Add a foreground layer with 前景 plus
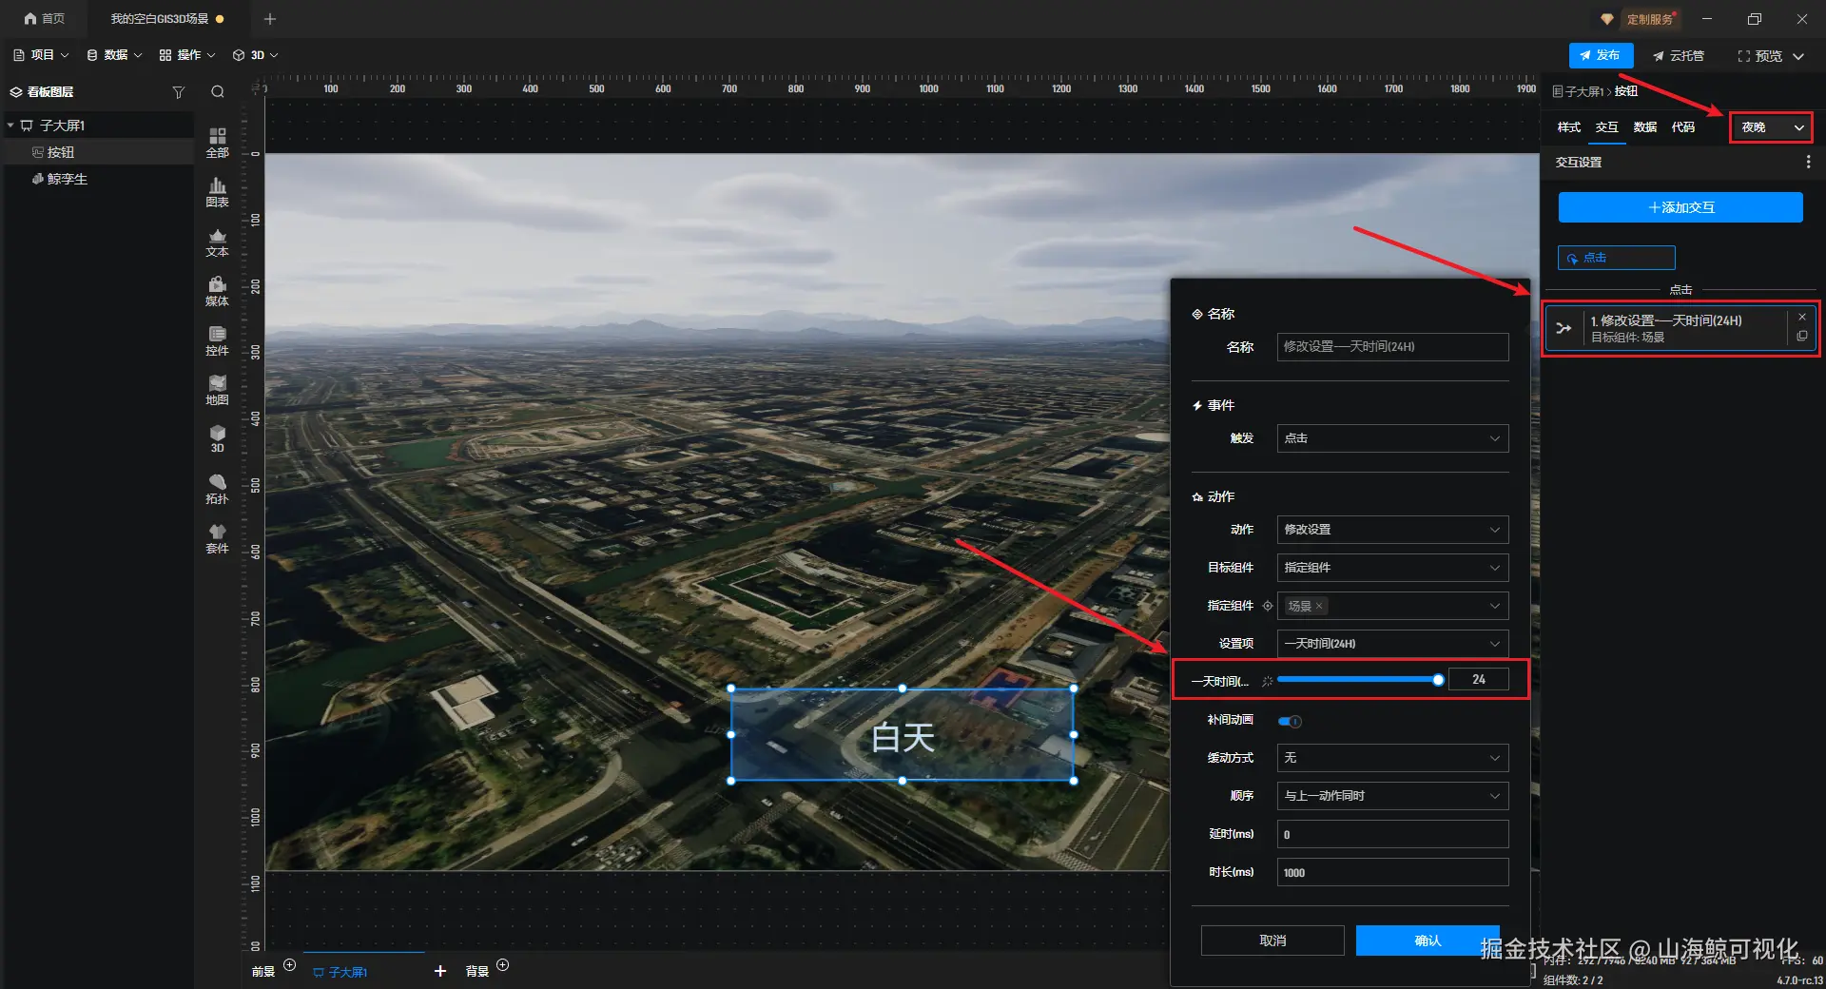 point(290,965)
